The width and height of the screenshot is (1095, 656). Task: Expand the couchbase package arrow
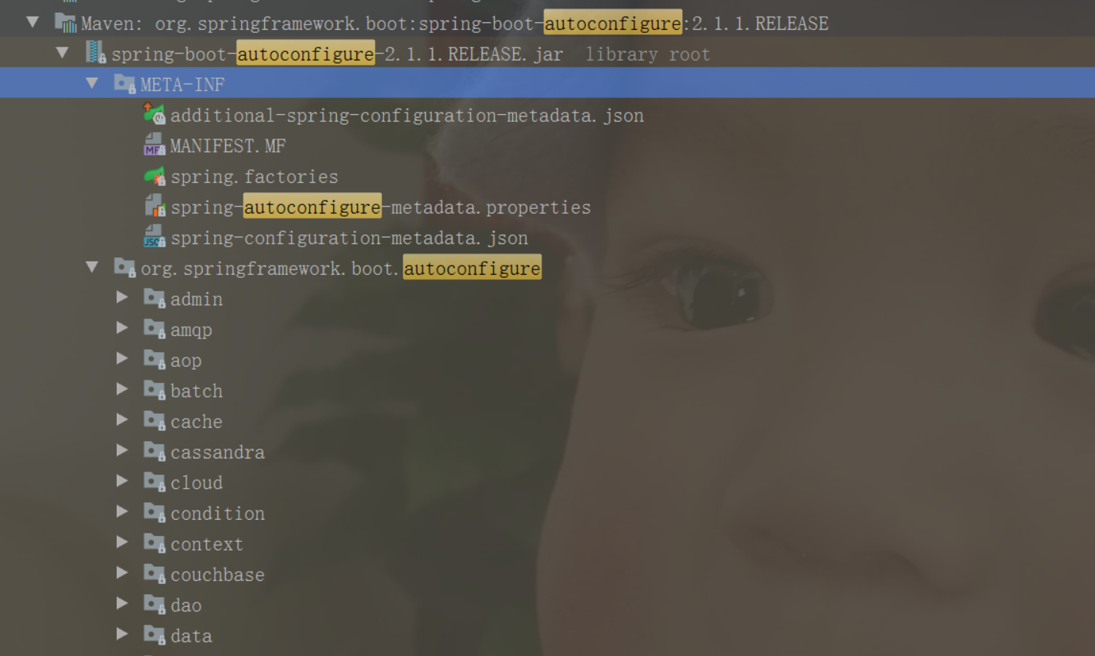123,573
